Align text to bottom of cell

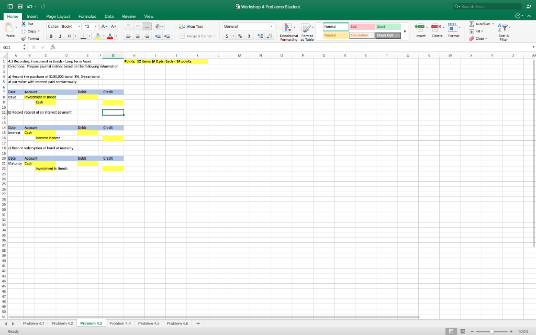pyautogui.click(x=147, y=26)
